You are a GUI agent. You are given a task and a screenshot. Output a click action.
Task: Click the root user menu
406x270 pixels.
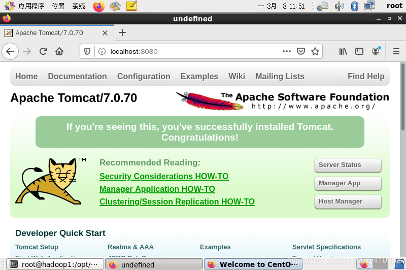(x=394, y=6)
